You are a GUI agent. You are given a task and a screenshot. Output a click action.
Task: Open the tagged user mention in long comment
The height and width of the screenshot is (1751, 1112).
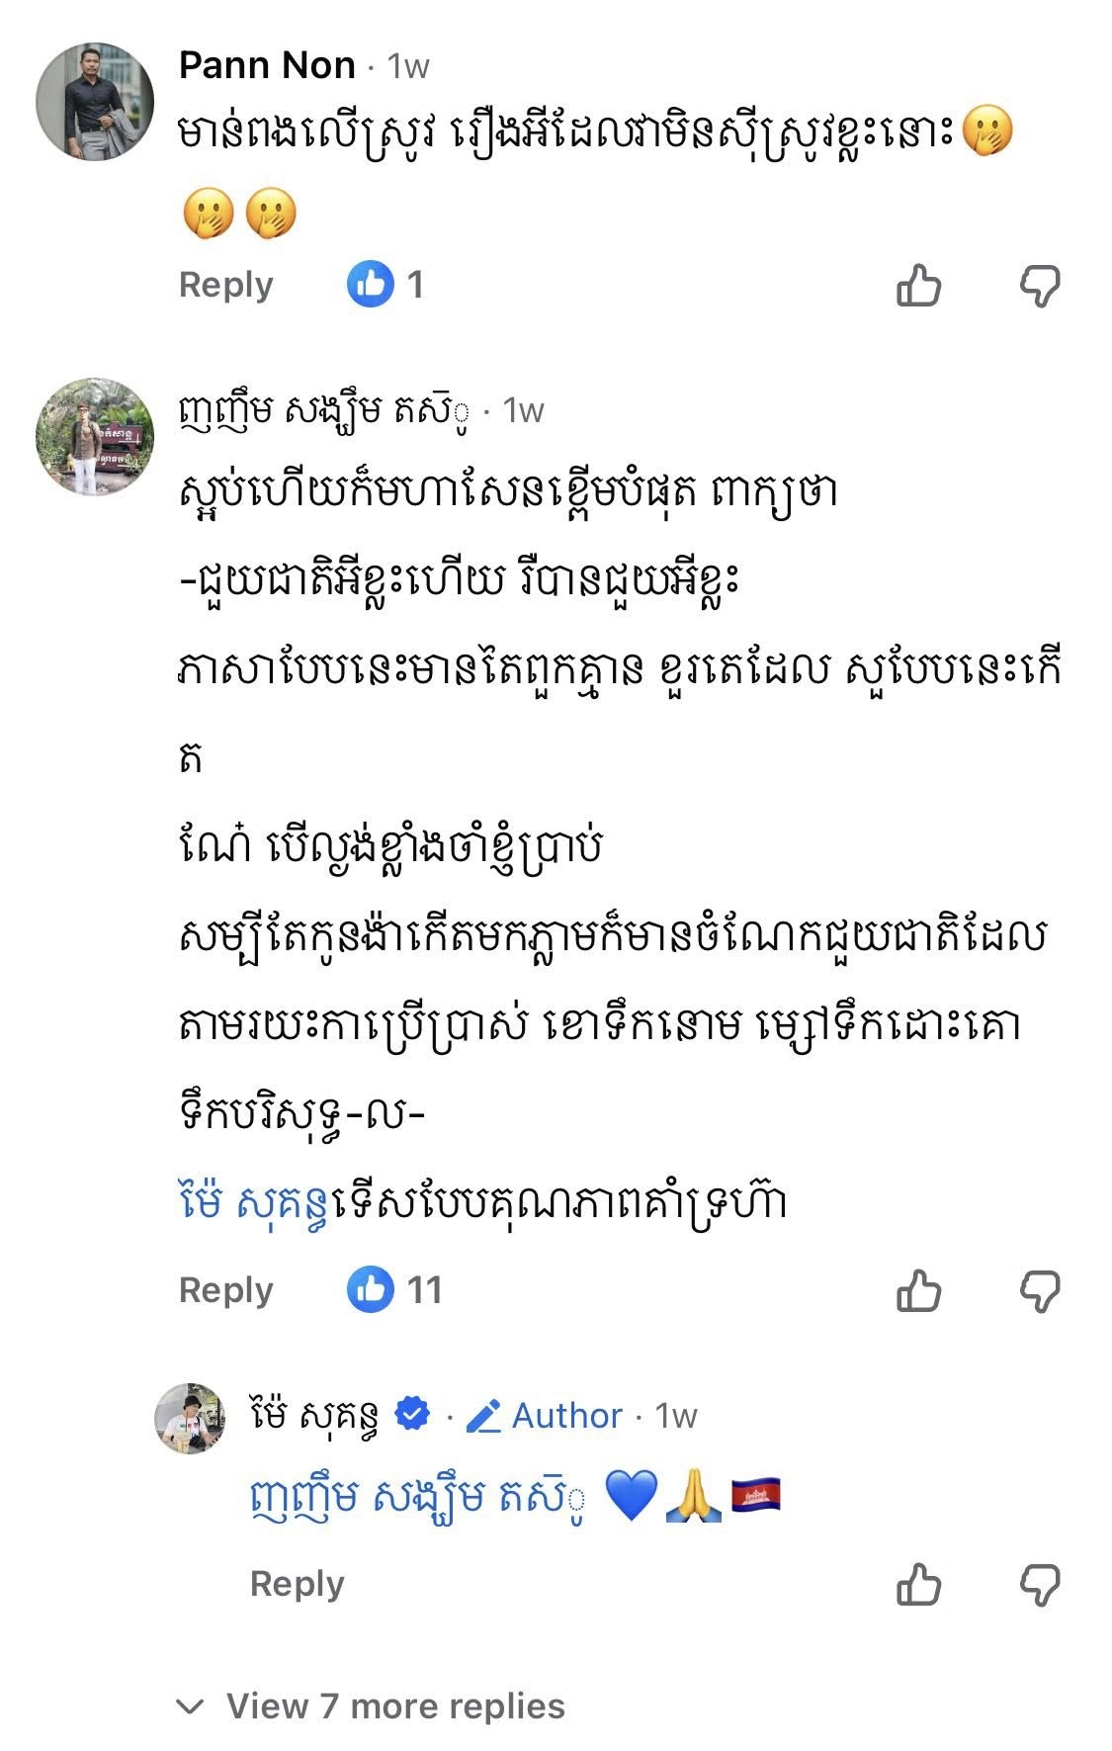click(255, 1203)
